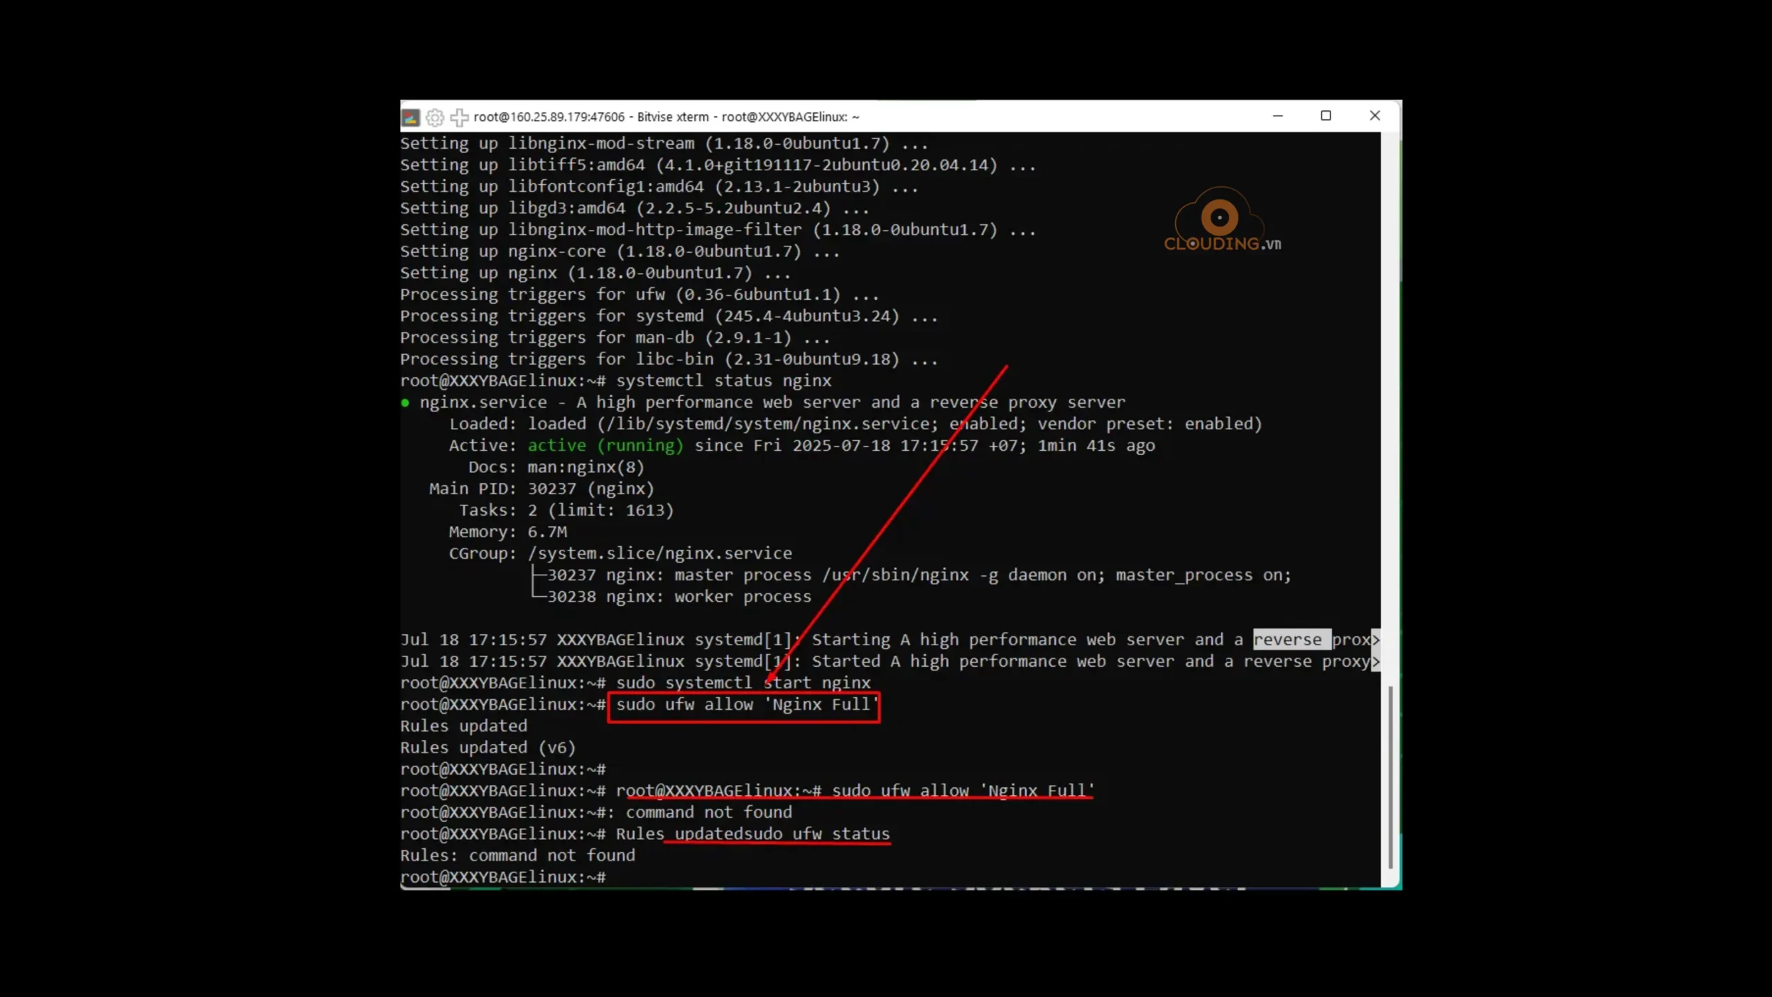Click the terminal vertical scrollbar thumb
Image resolution: width=1772 pixels, height=997 pixels.
click(1390, 777)
